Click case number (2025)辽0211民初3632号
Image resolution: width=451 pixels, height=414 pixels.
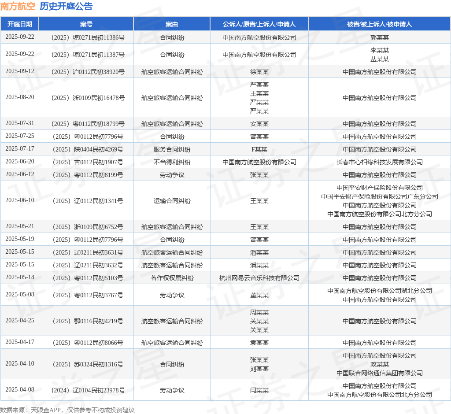pyautogui.click(x=88, y=265)
